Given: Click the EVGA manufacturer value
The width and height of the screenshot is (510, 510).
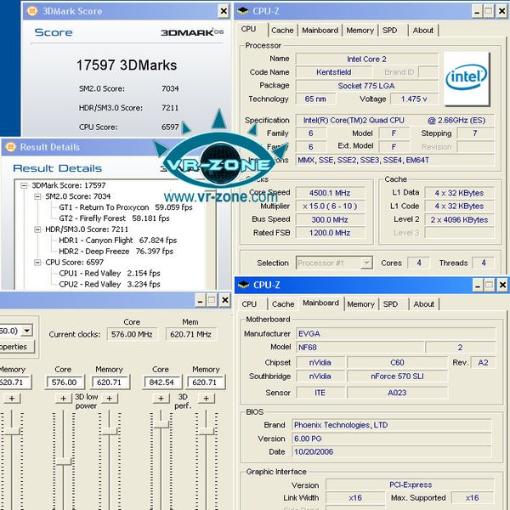Looking at the screenshot, I should [x=395, y=334].
